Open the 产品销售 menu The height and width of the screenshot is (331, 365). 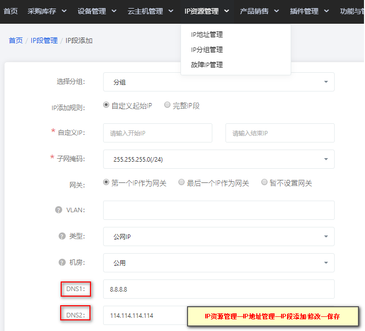pyautogui.click(x=259, y=11)
